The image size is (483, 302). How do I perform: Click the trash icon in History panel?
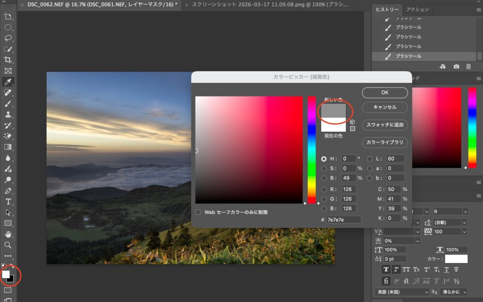(x=468, y=67)
